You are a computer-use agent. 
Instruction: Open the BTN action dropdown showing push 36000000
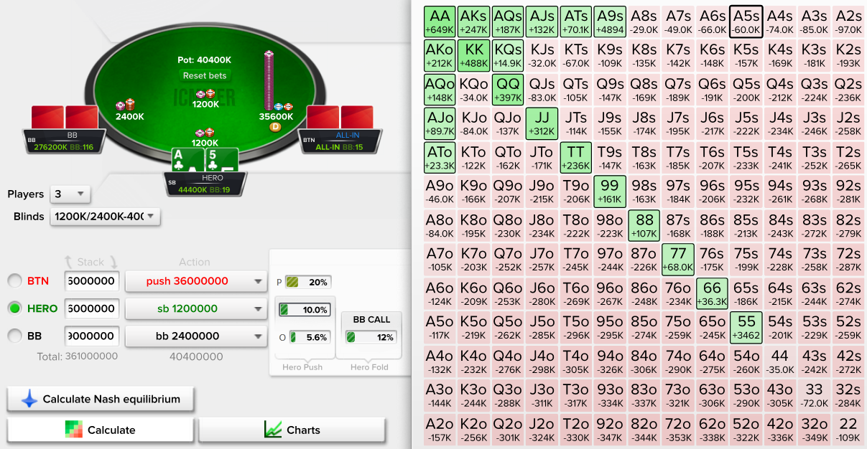[x=195, y=281]
